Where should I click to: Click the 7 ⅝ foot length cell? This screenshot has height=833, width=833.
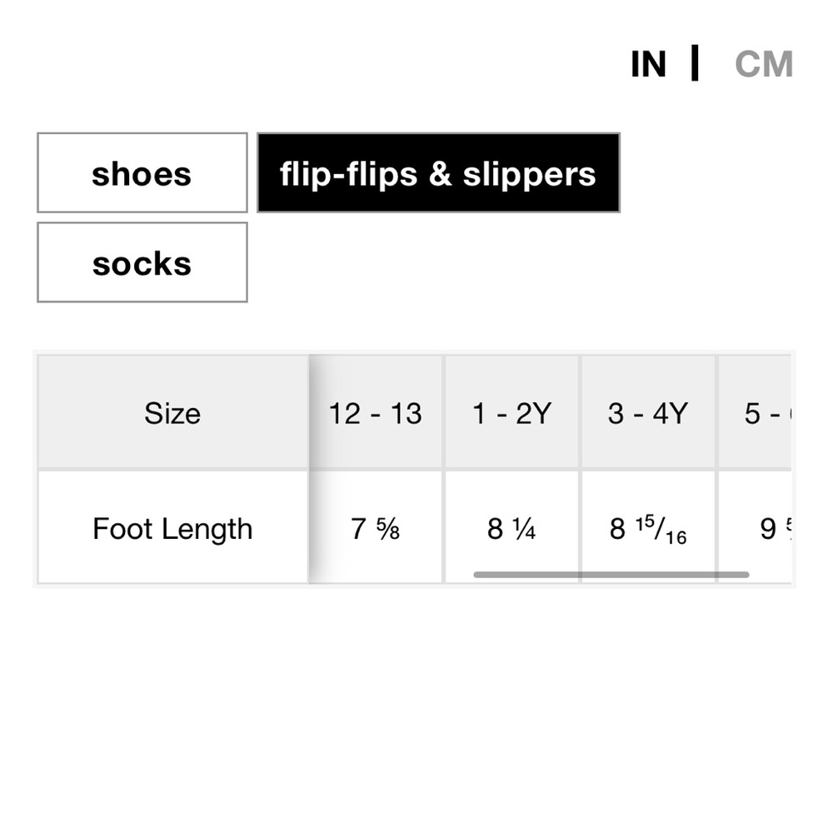[376, 529]
